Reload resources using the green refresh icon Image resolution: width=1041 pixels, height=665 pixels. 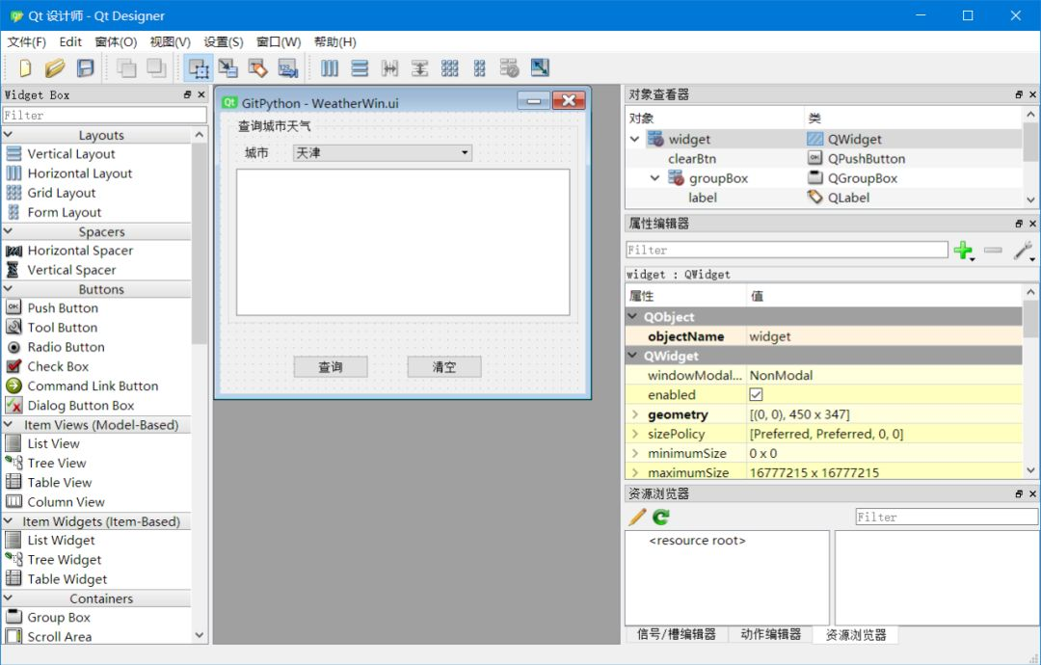[x=661, y=517]
